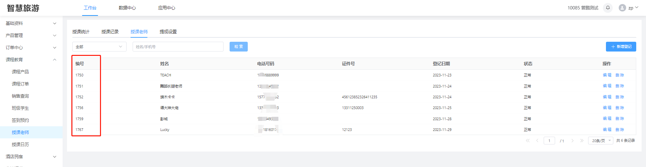Go to previous page arrow

(537, 141)
